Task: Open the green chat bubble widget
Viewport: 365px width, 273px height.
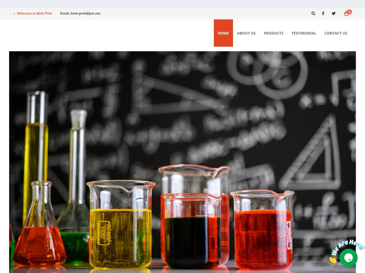Action: click(349, 258)
